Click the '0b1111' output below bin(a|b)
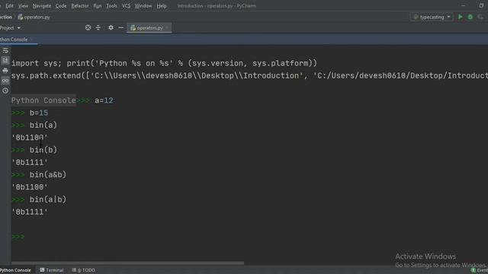Screen dimensions: 488x274 point(30,212)
